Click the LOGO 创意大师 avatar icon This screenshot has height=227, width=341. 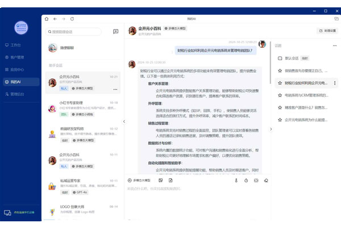[52, 212]
